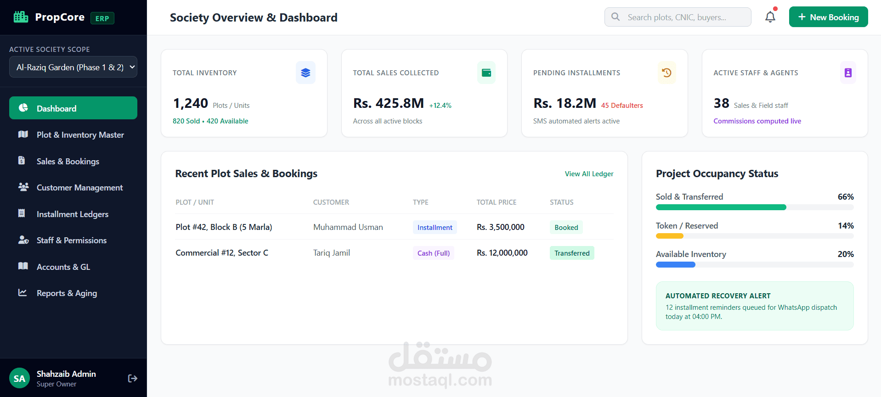This screenshot has height=397, width=881.
Task: Open notifications bell icon
Action: [770, 17]
